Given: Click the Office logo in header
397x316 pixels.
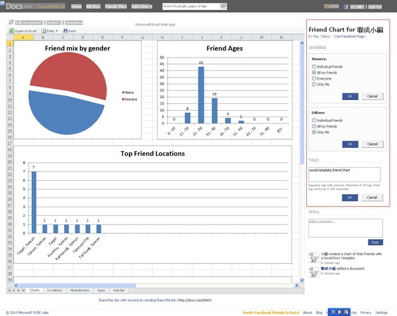Looking at the screenshot, I should (331, 7).
